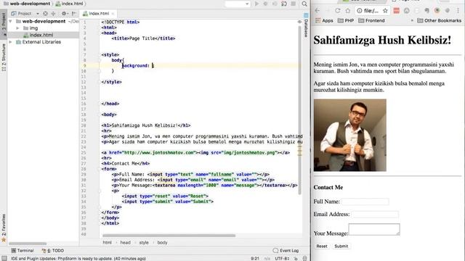The width and height of the screenshot is (465, 261).
Task: Click the style breadcrumb below editor
Action: tap(144, 242)
